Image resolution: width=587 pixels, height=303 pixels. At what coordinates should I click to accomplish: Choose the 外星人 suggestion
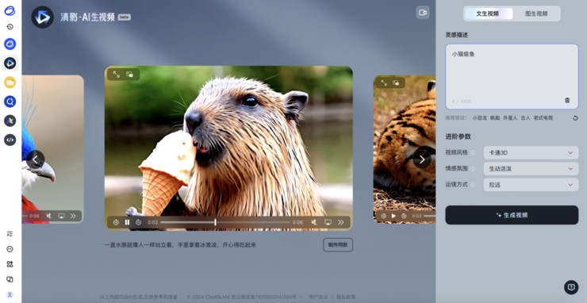(510, 118)
